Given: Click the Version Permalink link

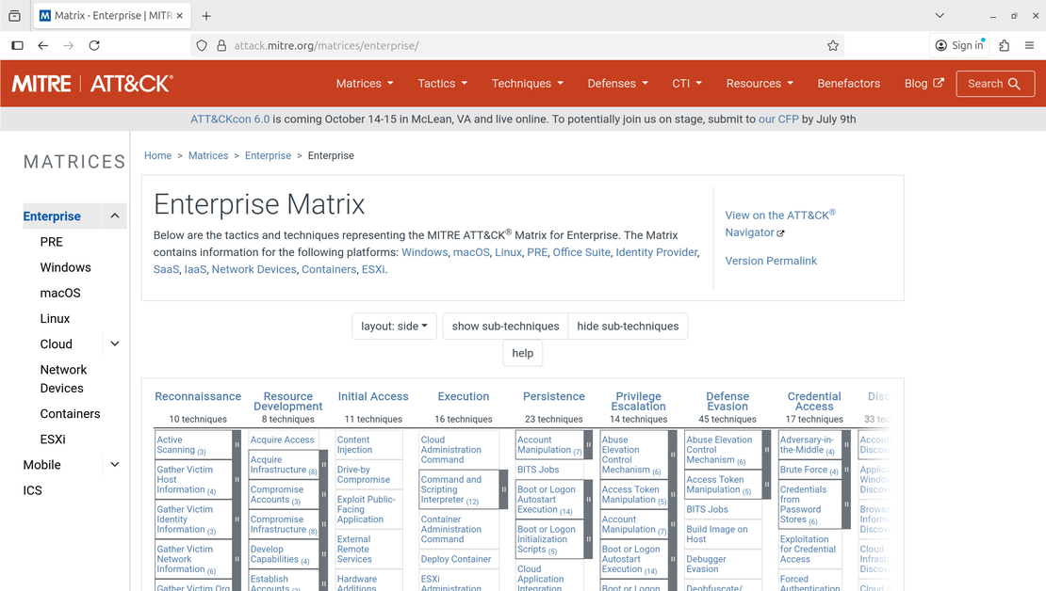Looking at the screenshot, I should (771, 261).
